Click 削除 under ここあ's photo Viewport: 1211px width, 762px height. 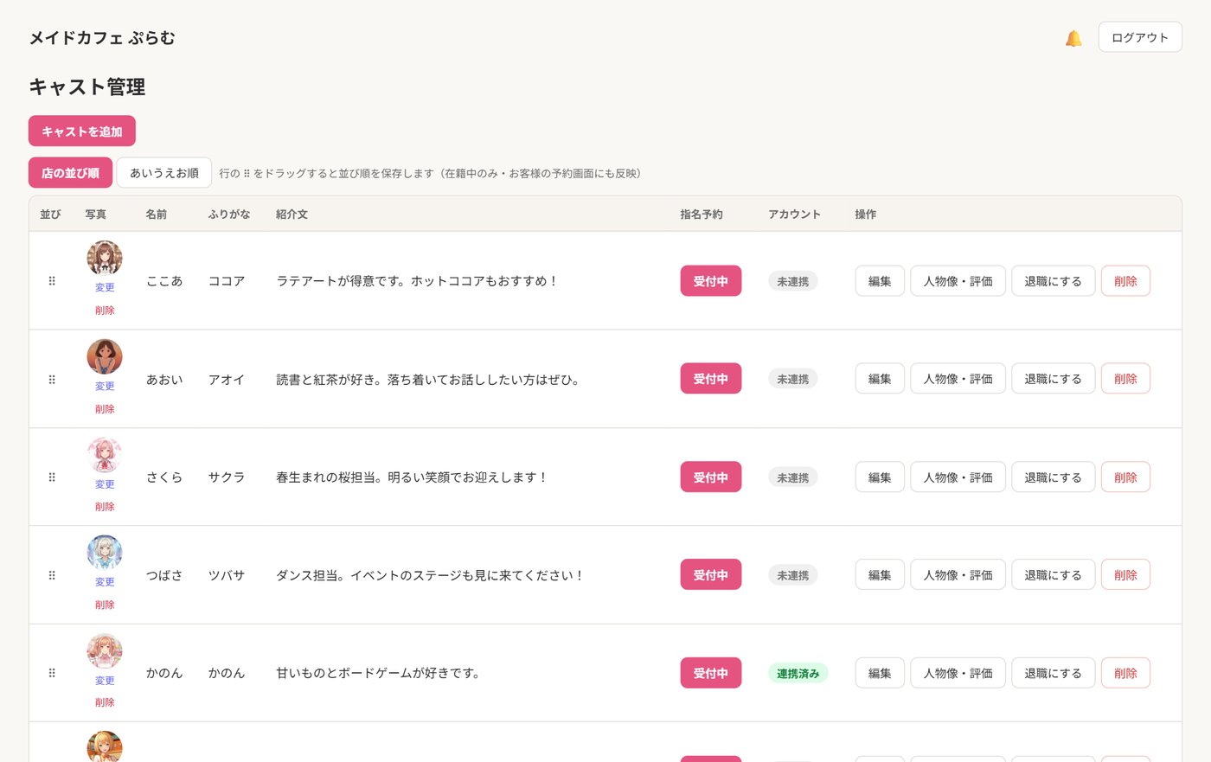tap(105, 311)
